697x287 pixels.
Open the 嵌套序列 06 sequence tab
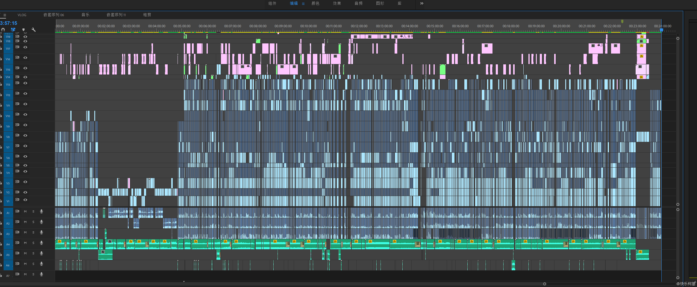pos(54,15)
